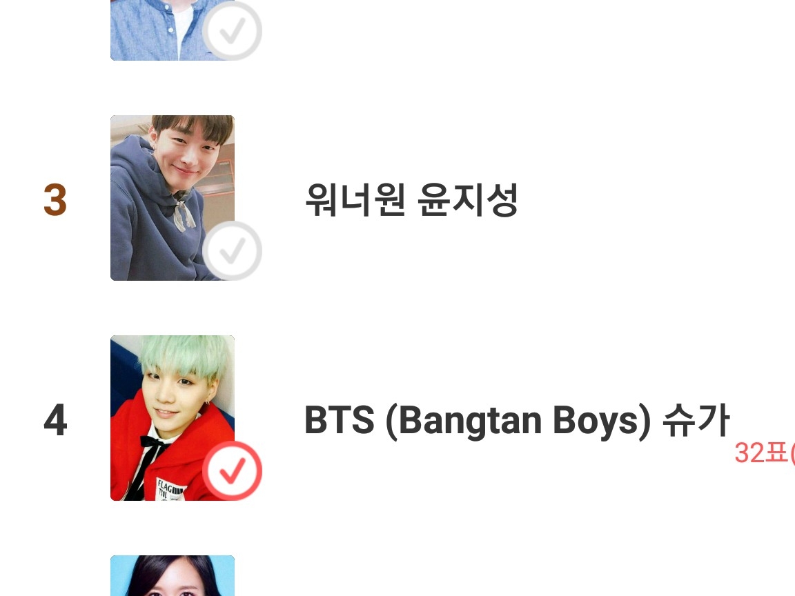Click the rank number 4
The image size is (795, 596).
click(55, 420)
